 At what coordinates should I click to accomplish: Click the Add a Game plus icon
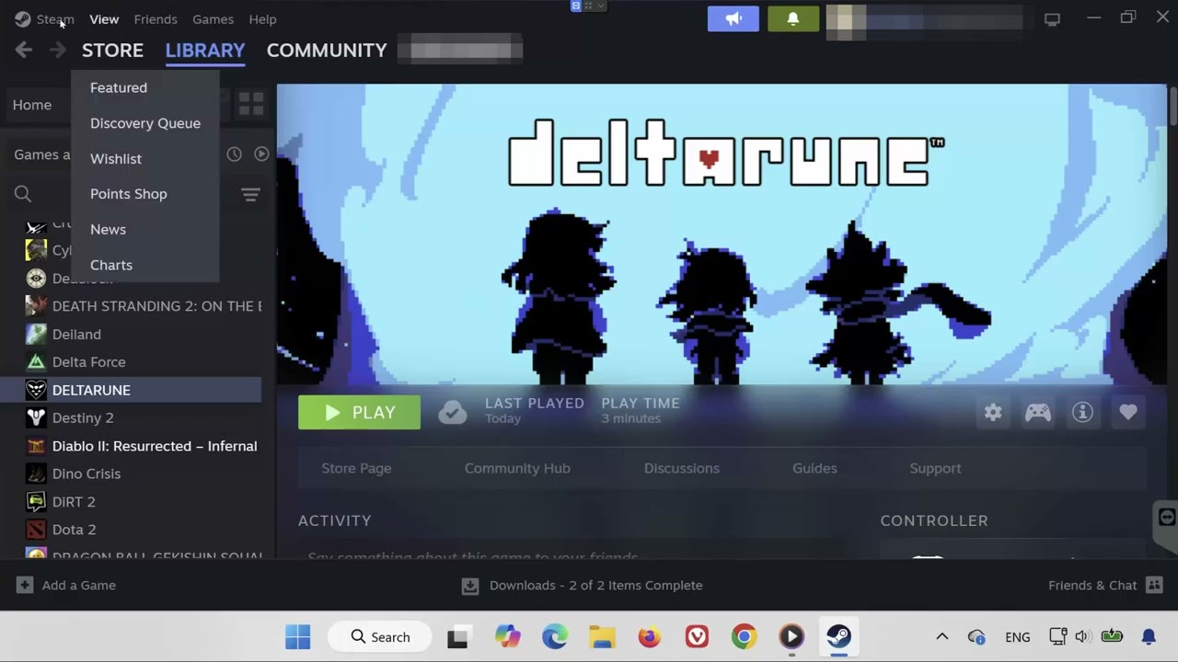pos(25,585)
